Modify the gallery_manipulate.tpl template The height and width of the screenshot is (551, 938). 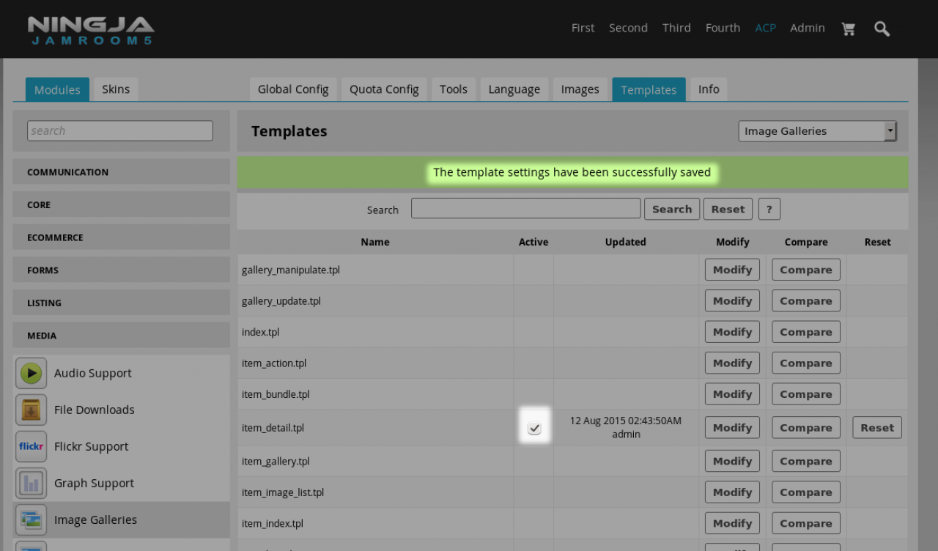[732, 270]
